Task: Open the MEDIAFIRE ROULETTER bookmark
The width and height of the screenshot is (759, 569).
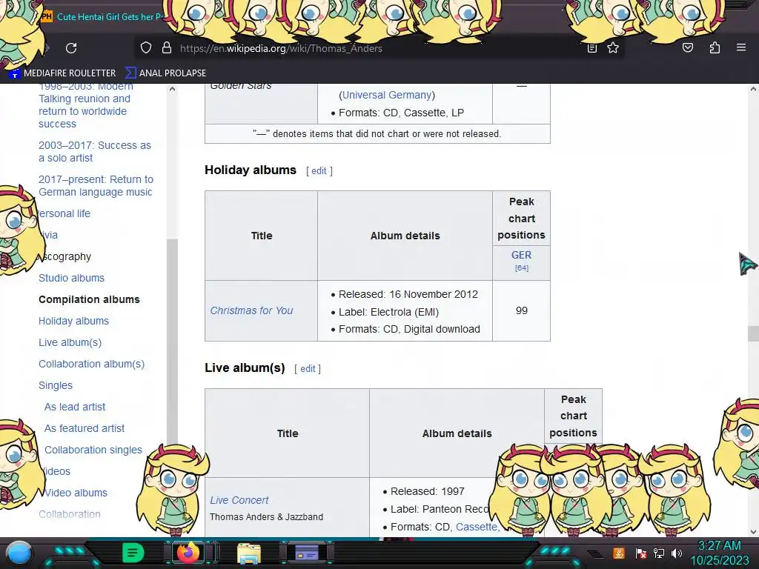Action: click(x=63, y=73)
